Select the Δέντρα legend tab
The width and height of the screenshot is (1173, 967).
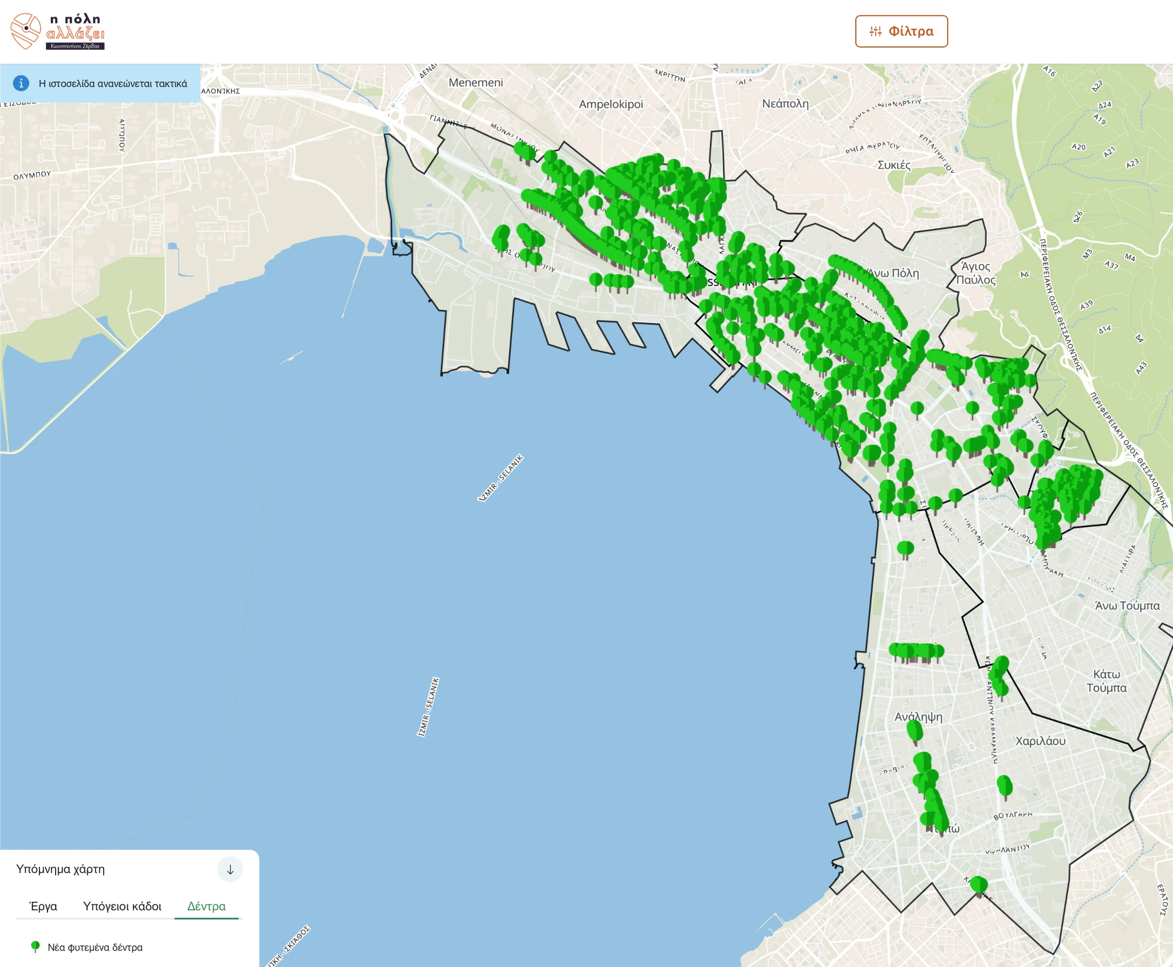pyautogui.click(x=206, y=906)
